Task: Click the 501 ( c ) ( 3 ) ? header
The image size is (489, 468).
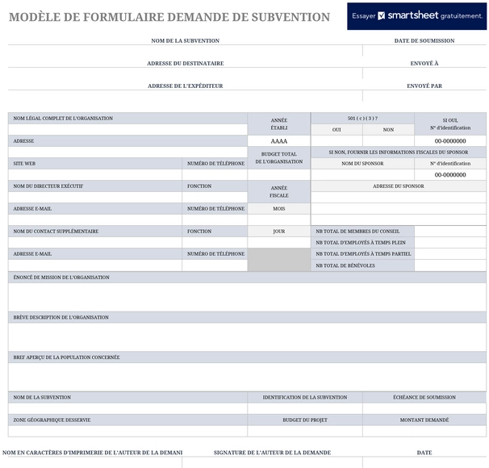Action: [x=362, y=118]
